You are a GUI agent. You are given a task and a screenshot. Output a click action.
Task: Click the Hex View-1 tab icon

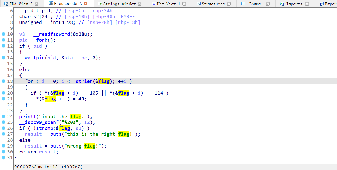154,4
